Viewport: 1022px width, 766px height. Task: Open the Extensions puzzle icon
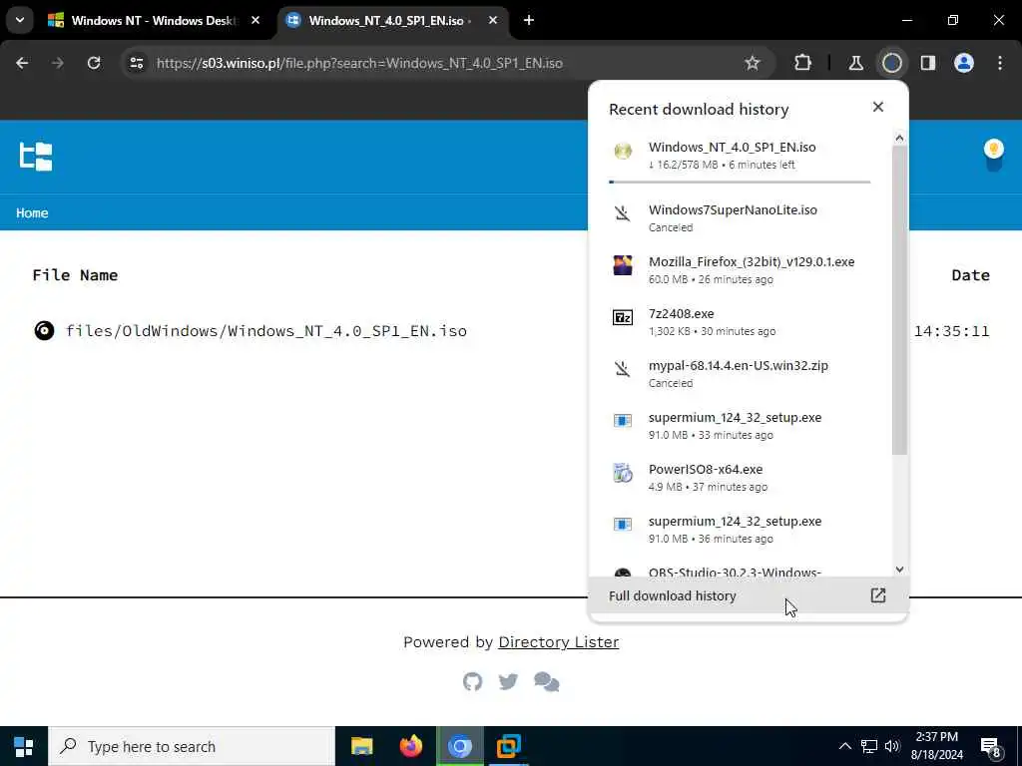pyautogui.click(x=803, y=63)
